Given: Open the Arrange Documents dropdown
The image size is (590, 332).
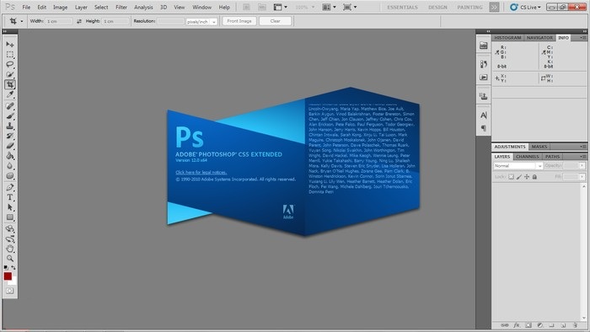Looking at the screenshot, I should (330, 7).
